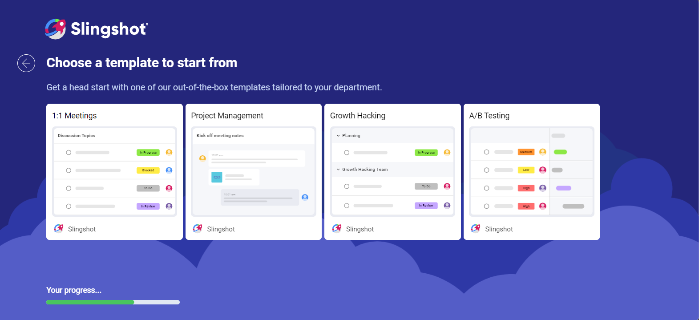Toggle task circle in Growth Hacking To Do row
Screen dimensions: 699x320
tap(347, 186)
